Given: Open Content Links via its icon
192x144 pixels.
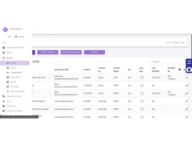Looking at the screenshot, I should [x=8, y=73].
